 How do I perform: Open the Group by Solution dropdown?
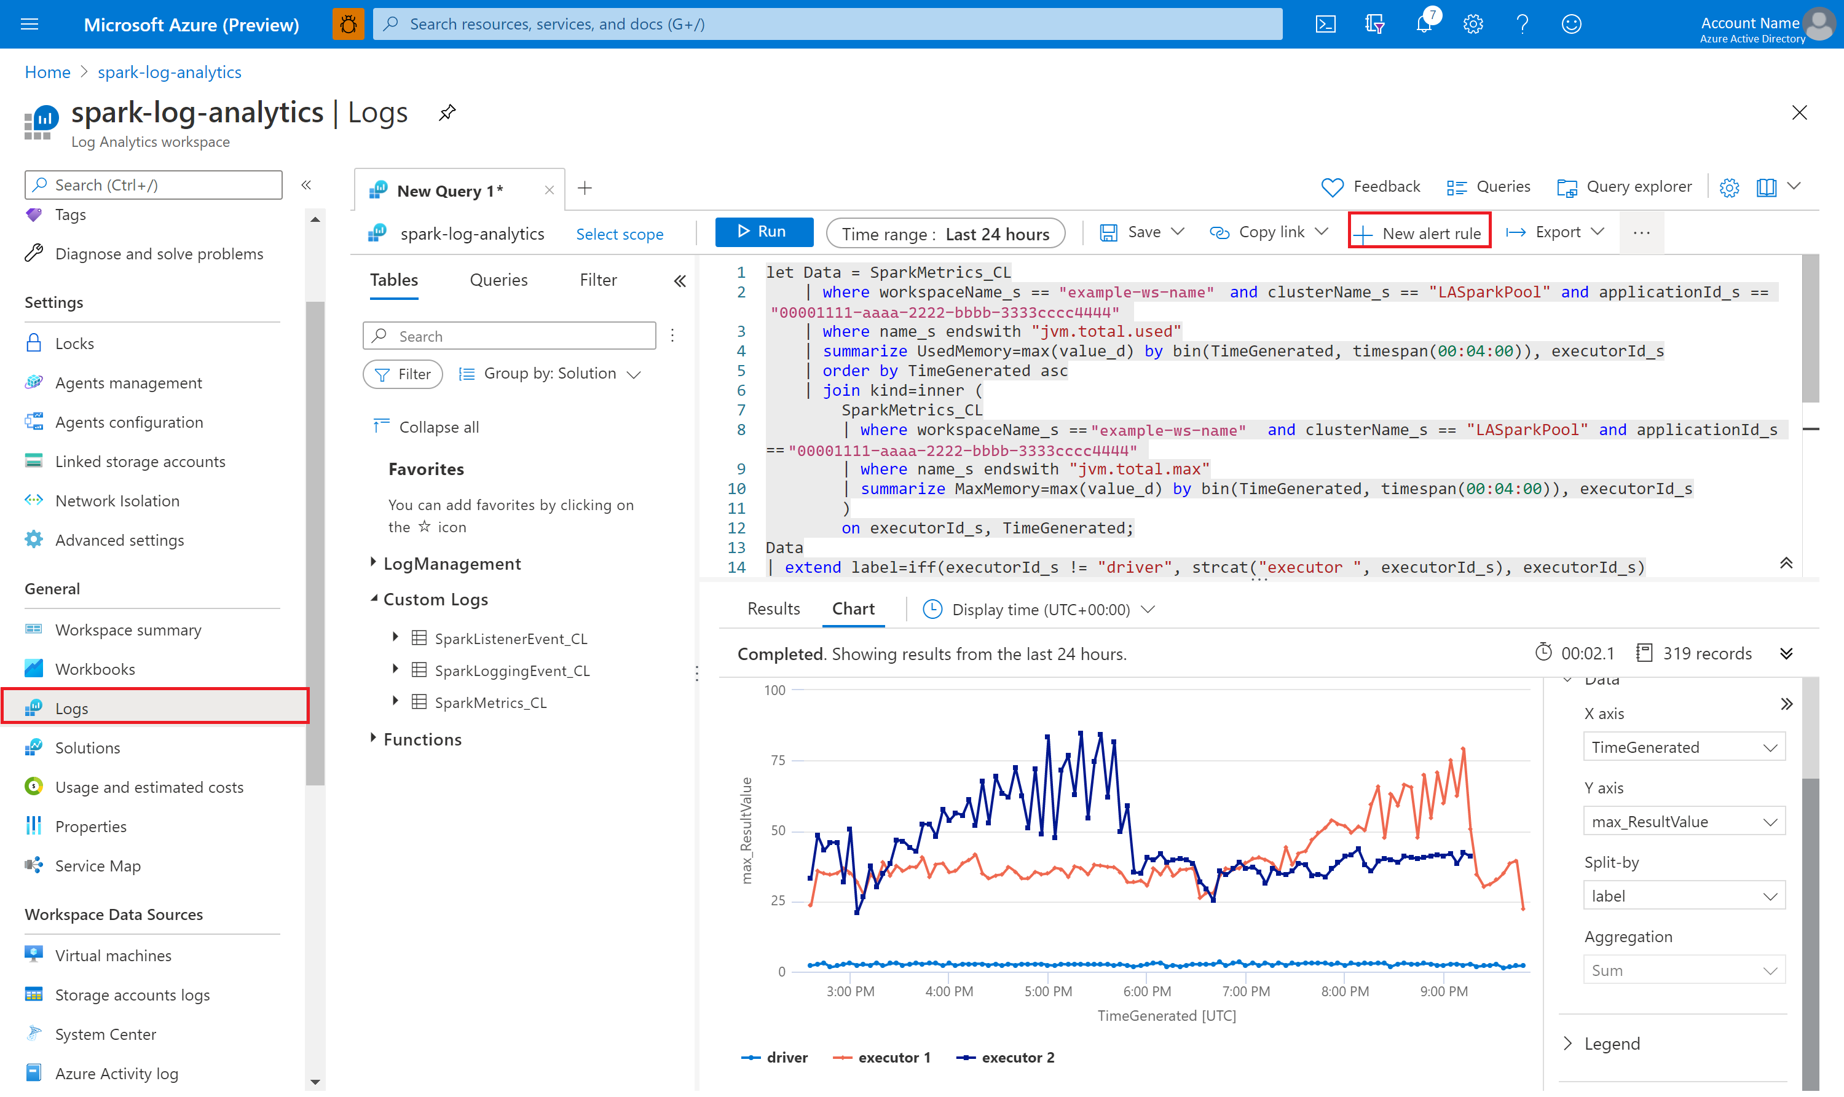tap(550, 375)
